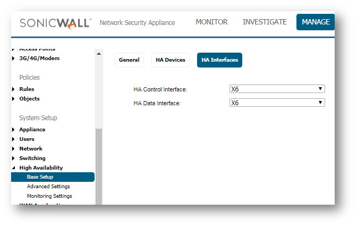Open HA Data Interface dropdown
The height and width of the screenshot is (227, 357).
(x=277, y=103)
